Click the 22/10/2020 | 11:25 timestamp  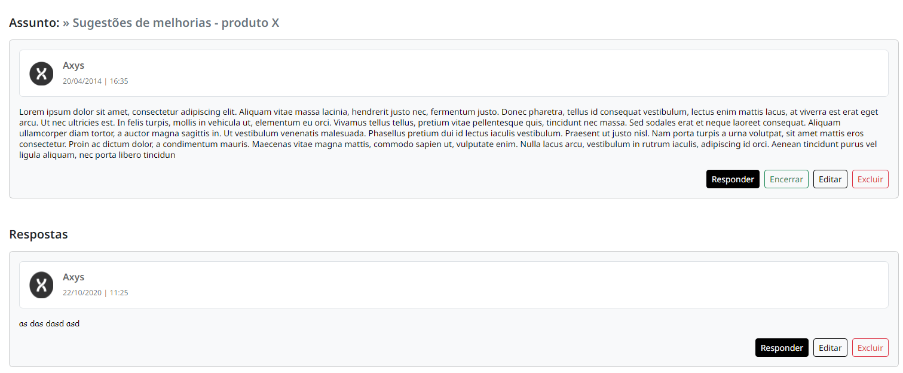pyautogui.click(x=96, y=293)
